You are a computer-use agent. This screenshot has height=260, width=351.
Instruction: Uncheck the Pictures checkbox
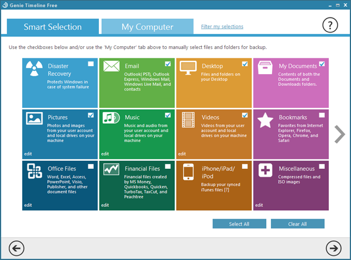pos(91,115)
